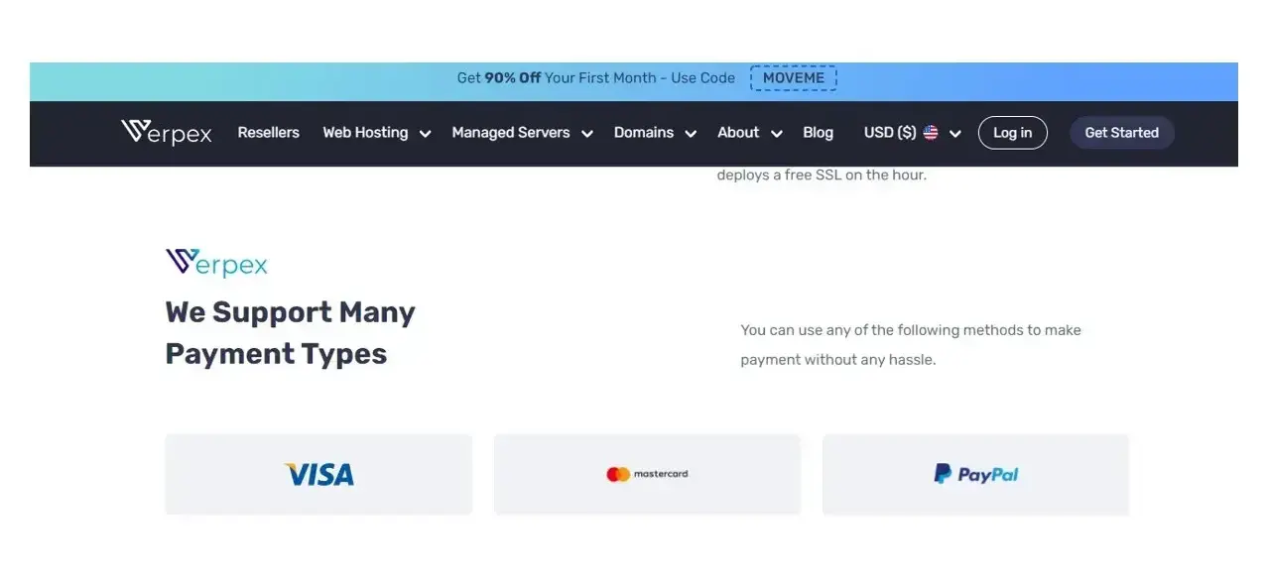Expand the Domains chevron
This screenshot has height=586, width=1269.
point(691,133)
